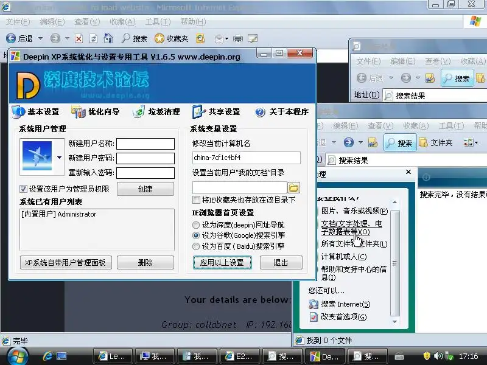Open the 帮助(H) menu in Internet Explorer
The width and height of the screenshot is (487, 365).
coord(193,22)
